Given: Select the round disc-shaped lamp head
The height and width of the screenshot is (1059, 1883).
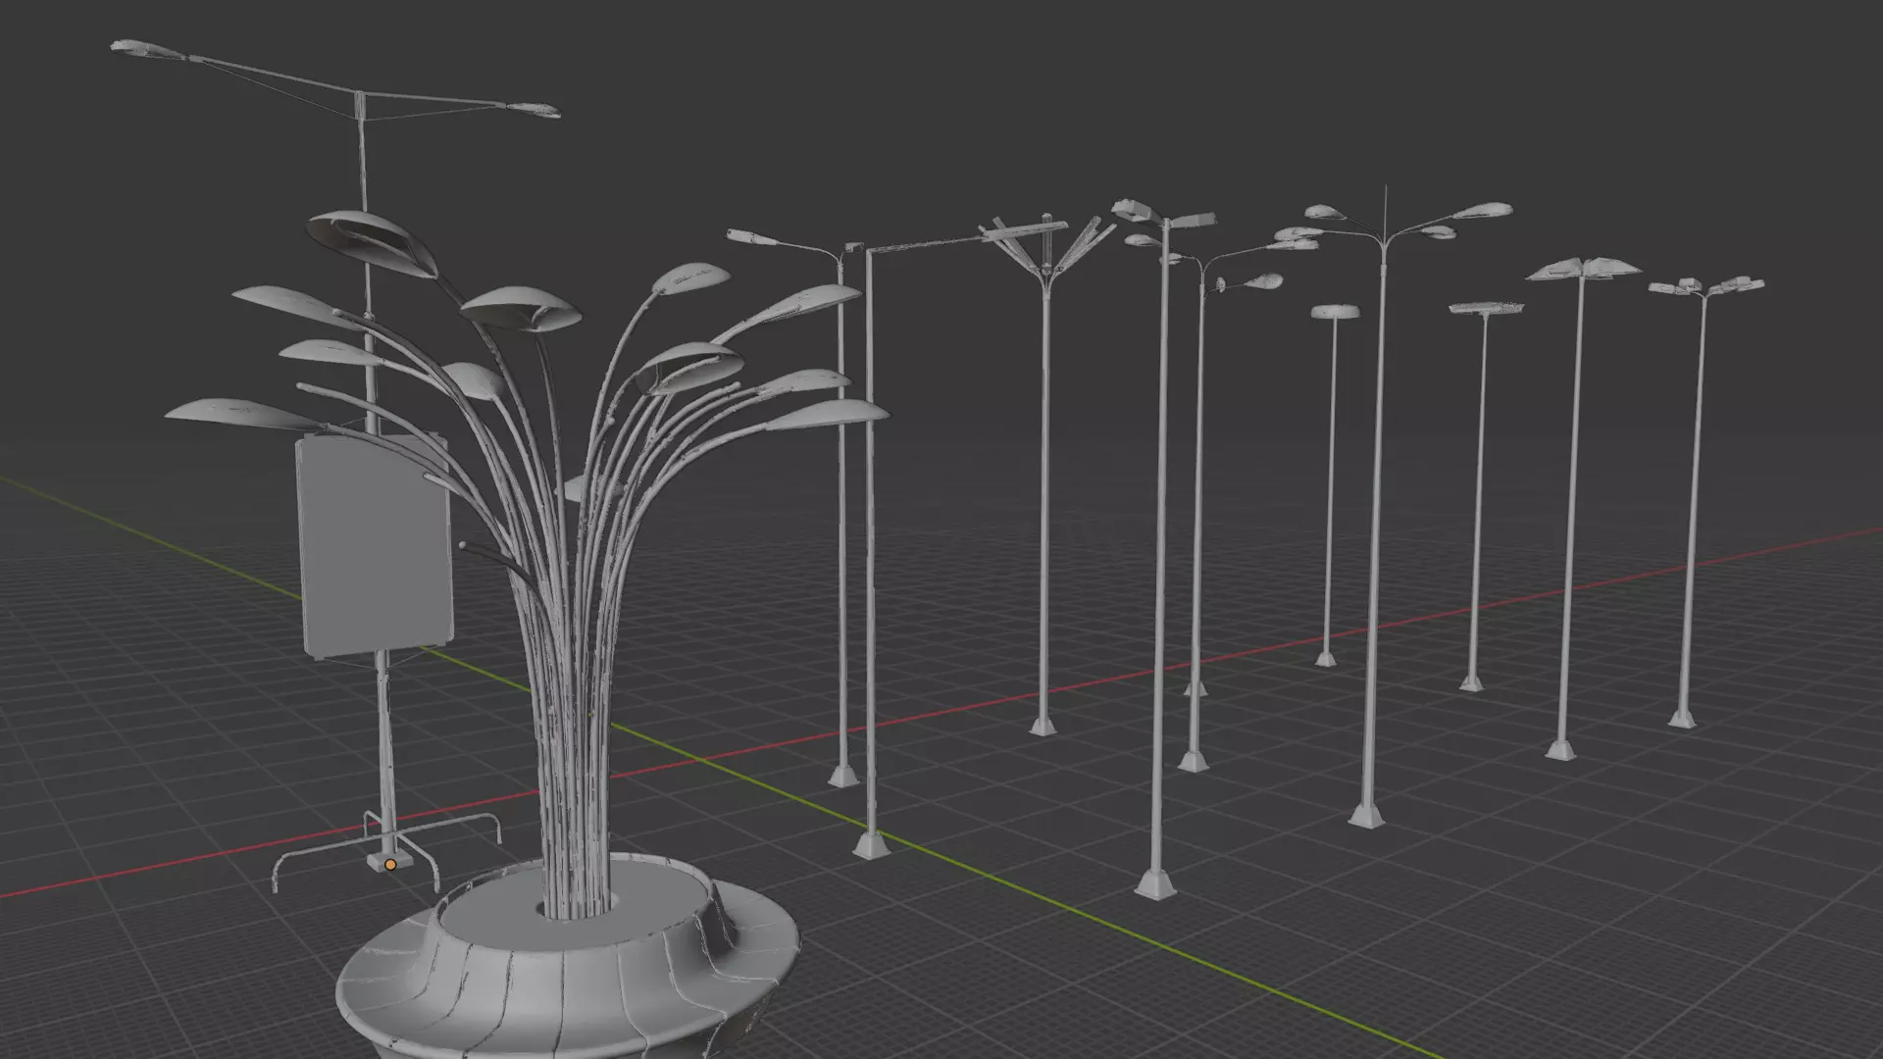Looking at the screenshot, I should 1335,312.
